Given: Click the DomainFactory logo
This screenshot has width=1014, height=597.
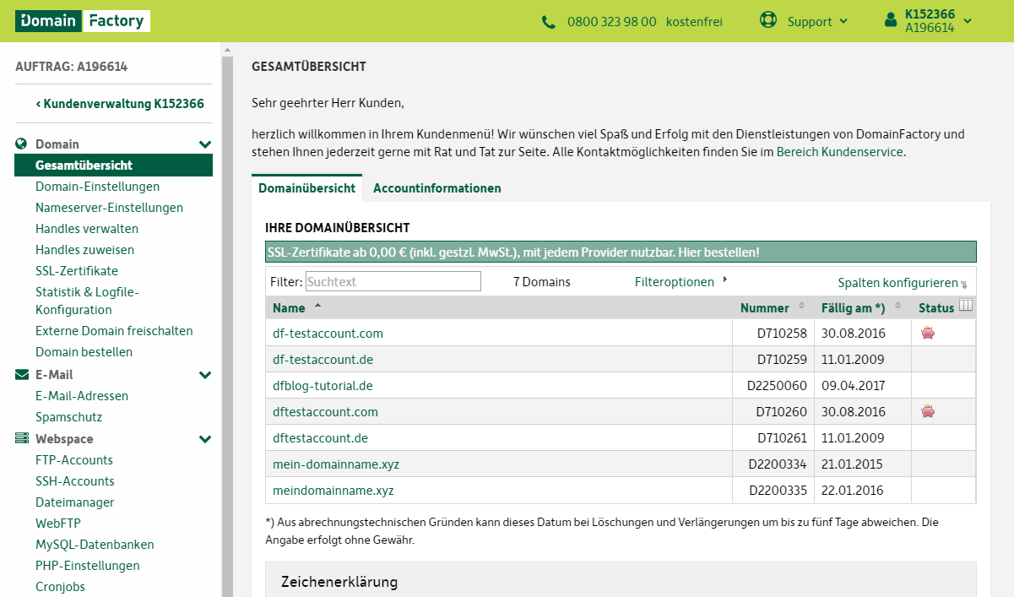Looking at the screenshot, I should [82, 21].
